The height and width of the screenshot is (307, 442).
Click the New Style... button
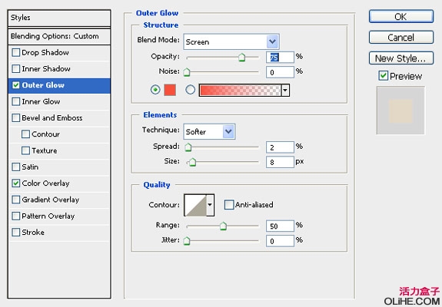[401, 58]
